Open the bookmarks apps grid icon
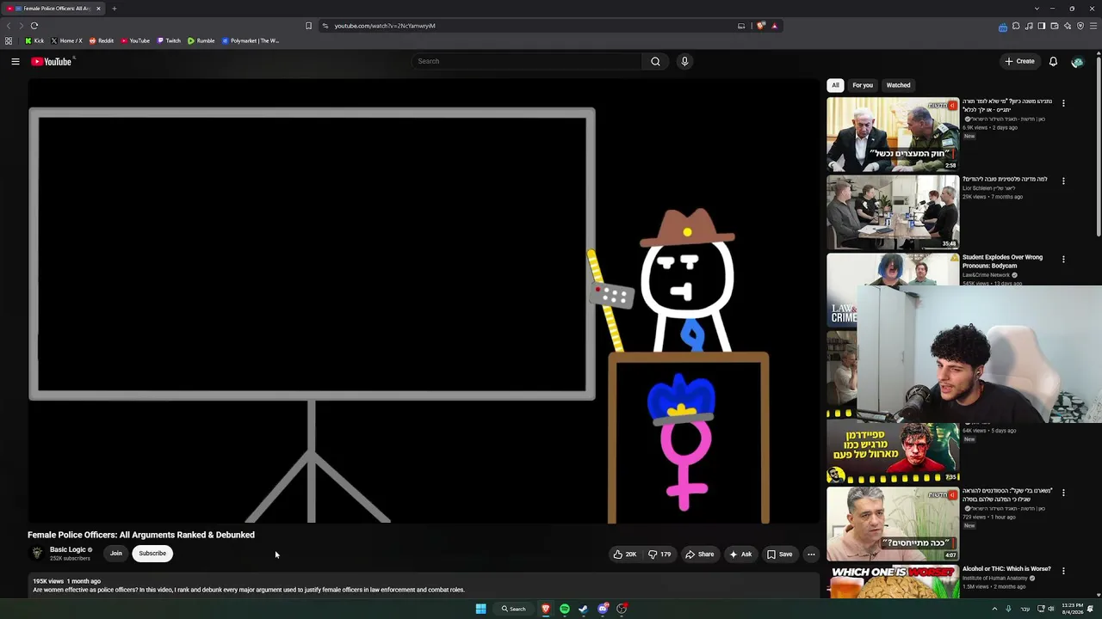Viewport: 1102px width, 619px height. pos(9,40)
